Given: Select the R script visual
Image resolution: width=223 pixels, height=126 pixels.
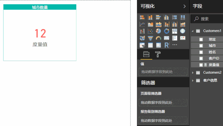Looking at the screenshot, I should tap(167, 45).
